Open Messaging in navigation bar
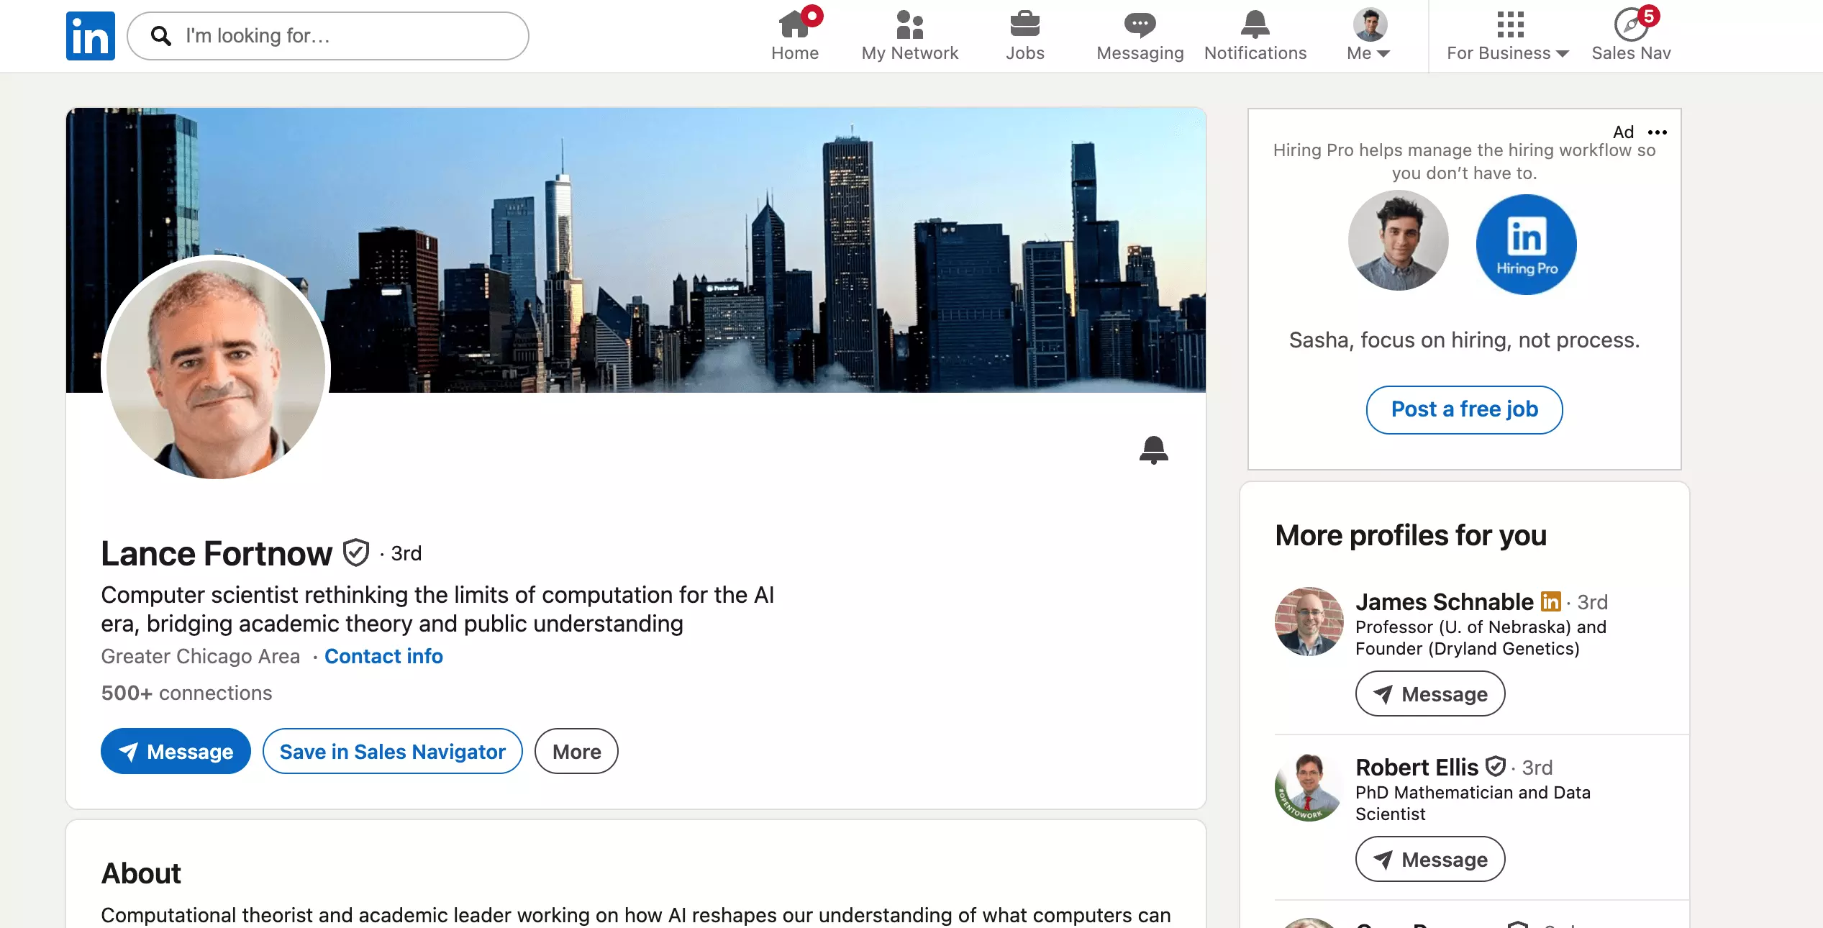 (x=1140, y=35)
